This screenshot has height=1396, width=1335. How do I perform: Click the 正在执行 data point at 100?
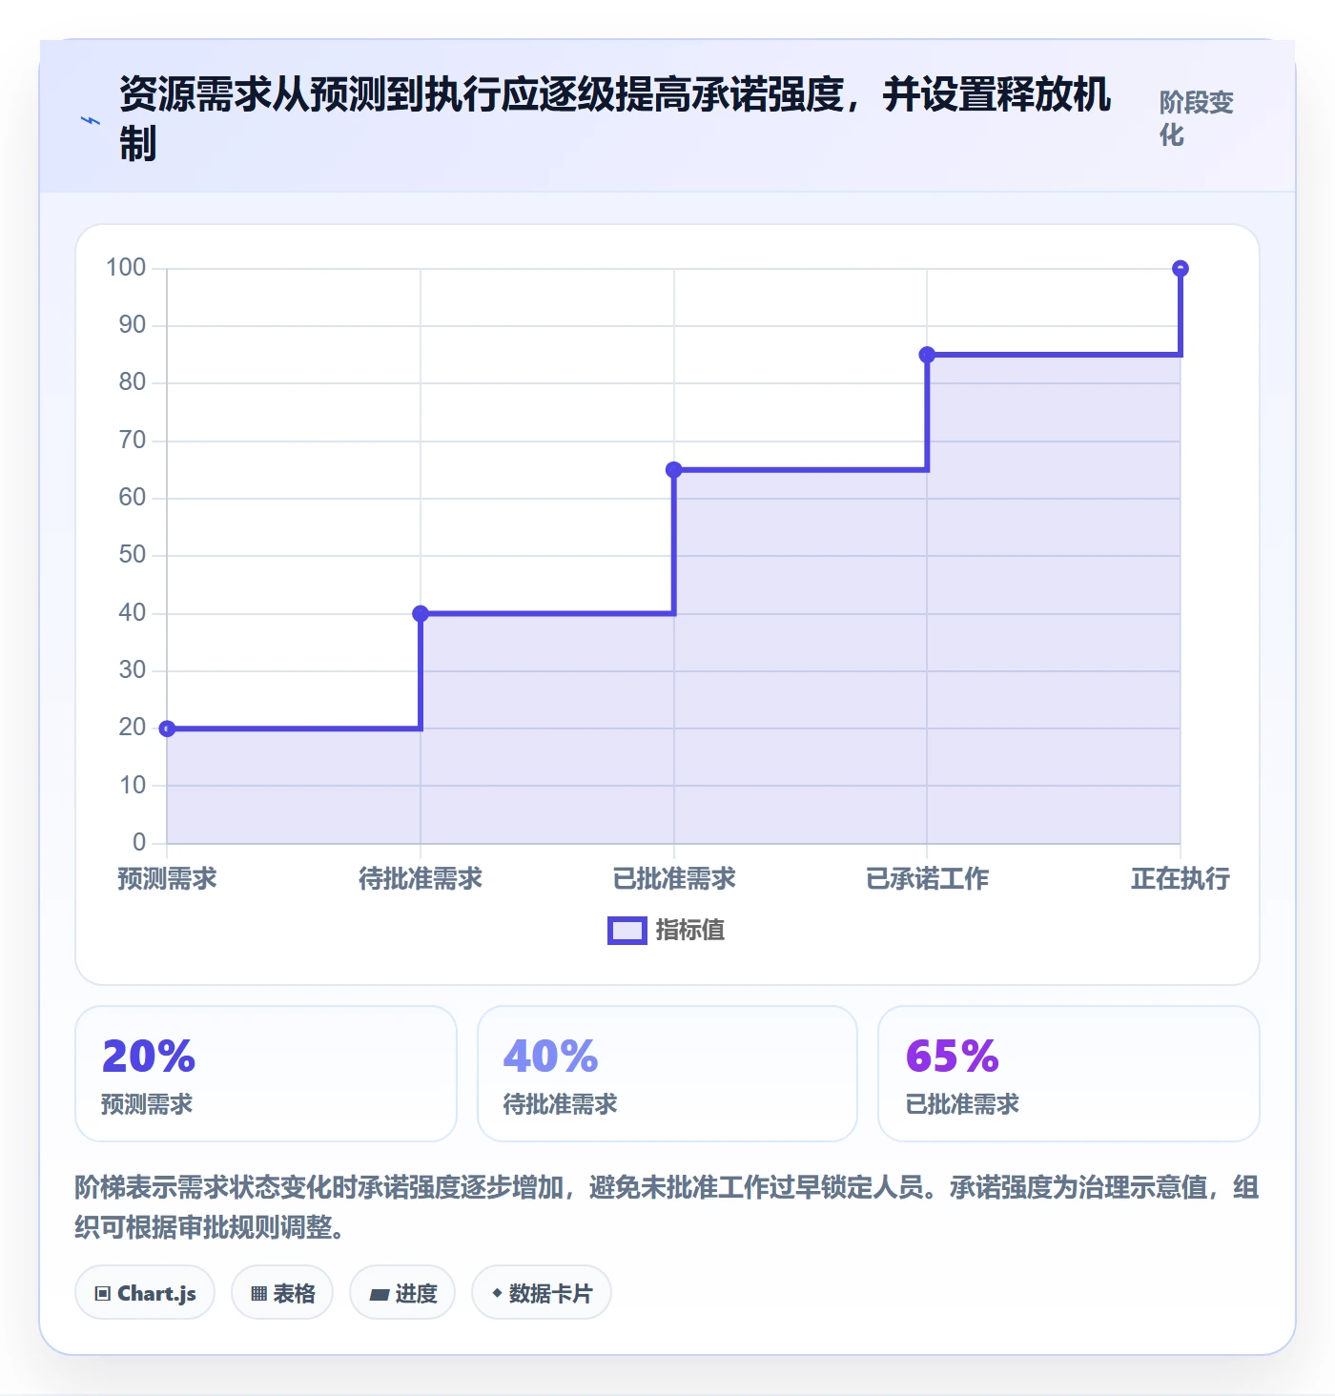click(1181, 268)
